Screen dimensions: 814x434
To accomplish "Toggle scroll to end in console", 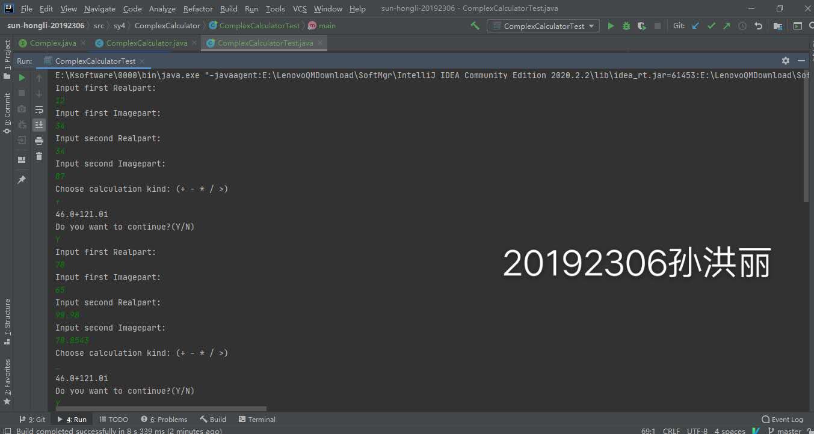I will click(x=39, y=125).
